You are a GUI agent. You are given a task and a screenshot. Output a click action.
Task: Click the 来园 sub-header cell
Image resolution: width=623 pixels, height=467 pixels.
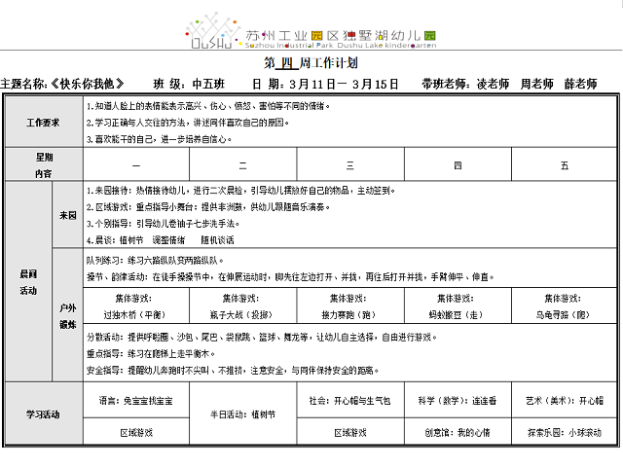(x=67, y=215)
